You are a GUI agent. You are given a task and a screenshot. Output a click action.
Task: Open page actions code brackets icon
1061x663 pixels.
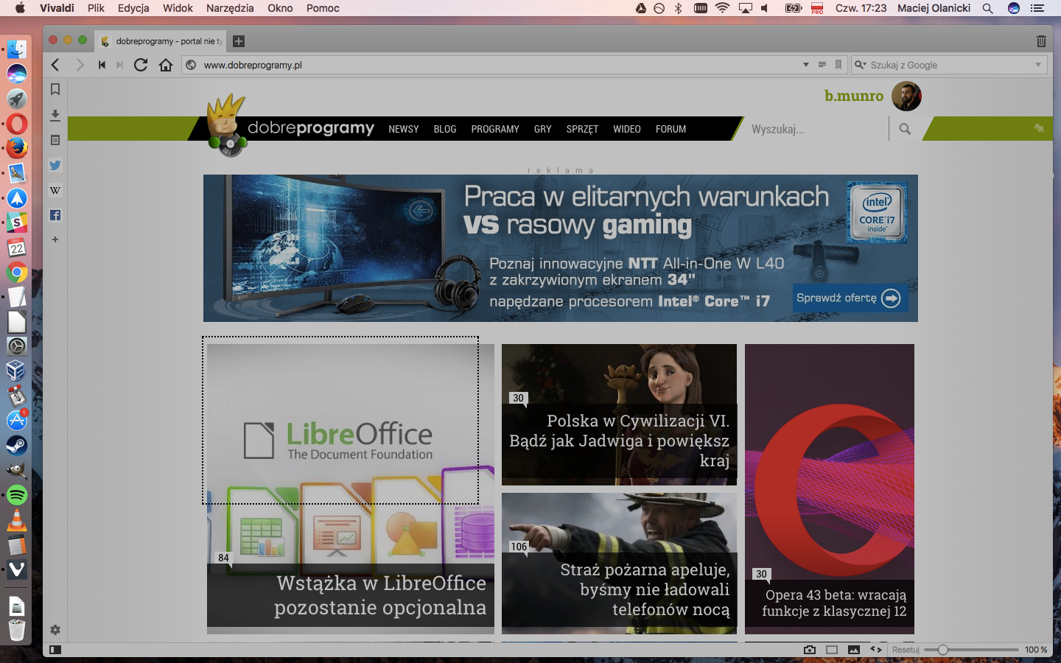876,650
